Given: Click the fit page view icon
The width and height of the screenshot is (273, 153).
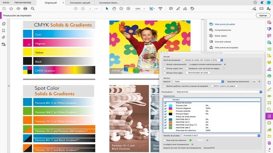Looking at the screenshot, I should pyautogui.click(x=151, y=8).
